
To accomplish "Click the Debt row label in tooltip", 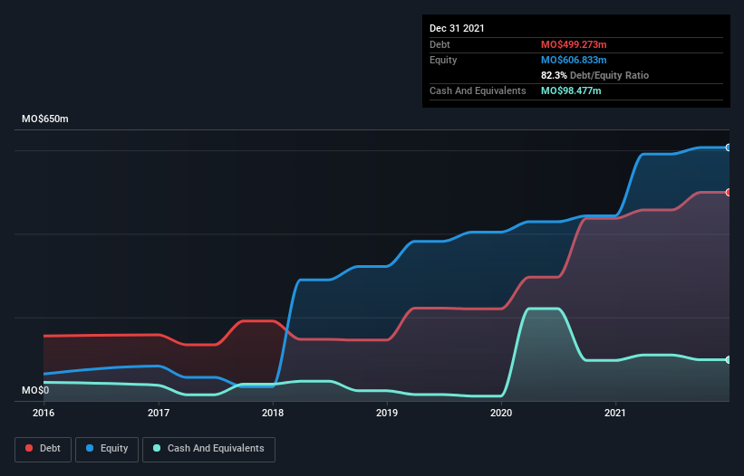I will coord(440,44).
